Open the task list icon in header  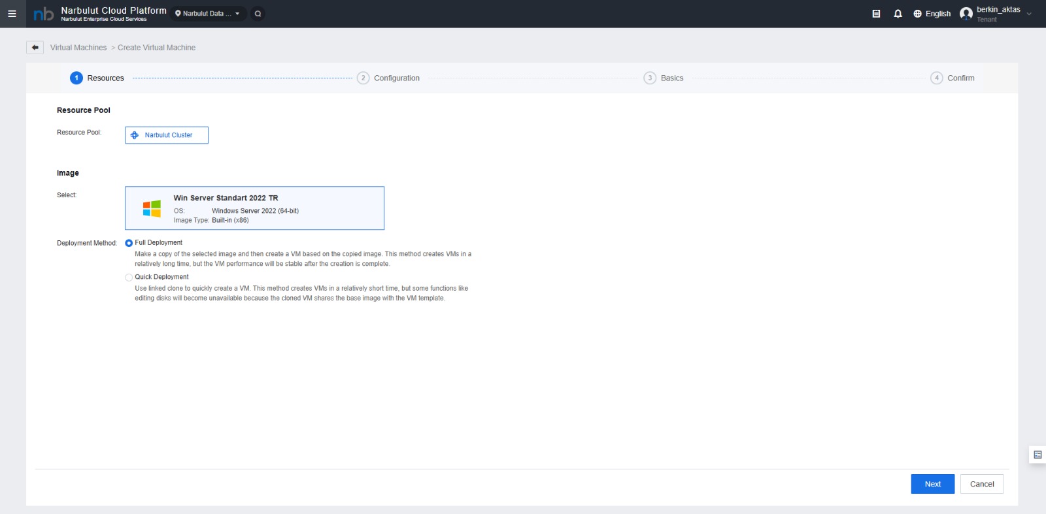876,14
